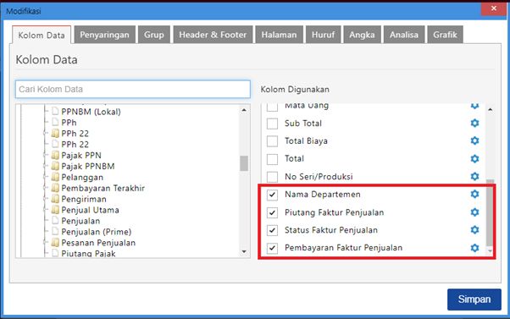Open the Header & Footer tab
Viewport: 510px width, 319px height.
point(213,35)
